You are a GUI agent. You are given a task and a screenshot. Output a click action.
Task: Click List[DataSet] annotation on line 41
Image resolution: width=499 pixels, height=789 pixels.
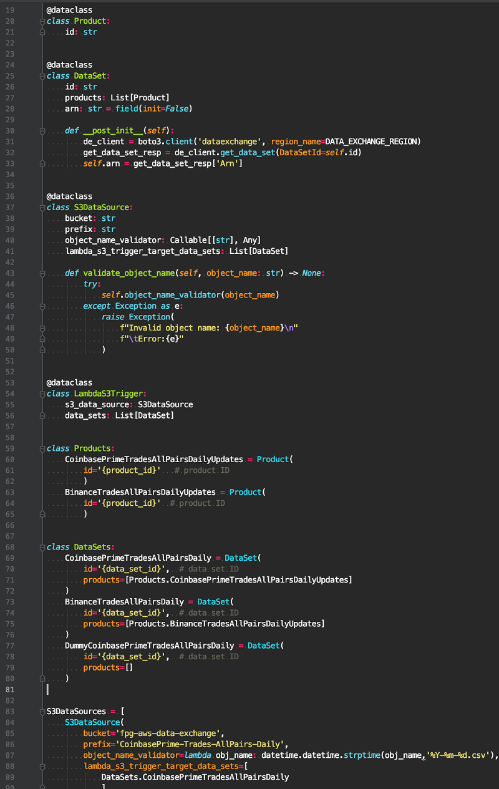(x=258, y=251)
